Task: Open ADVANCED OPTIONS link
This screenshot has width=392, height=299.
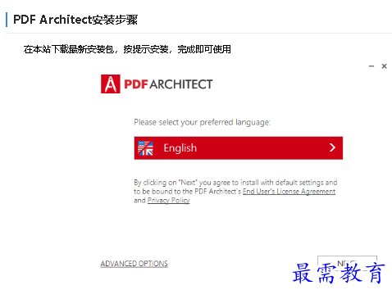Action: coord(134,264)
